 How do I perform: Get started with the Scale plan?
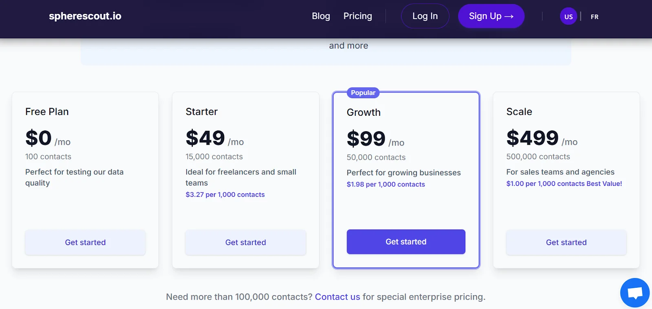566,242
